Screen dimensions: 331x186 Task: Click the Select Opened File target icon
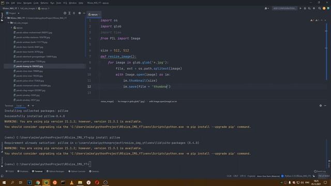pos(65,13)
